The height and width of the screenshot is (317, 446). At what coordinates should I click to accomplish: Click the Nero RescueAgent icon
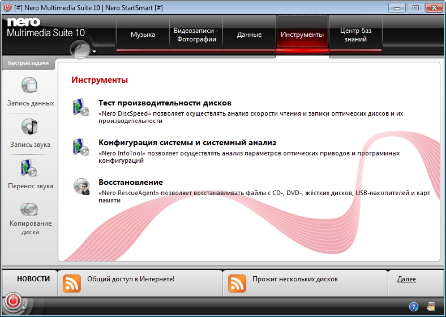pyautogui.click(x=81, y=186)
